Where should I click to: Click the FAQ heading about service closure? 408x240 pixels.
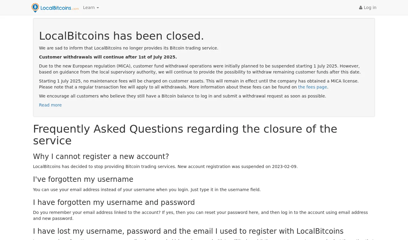(x=185, y=135)
